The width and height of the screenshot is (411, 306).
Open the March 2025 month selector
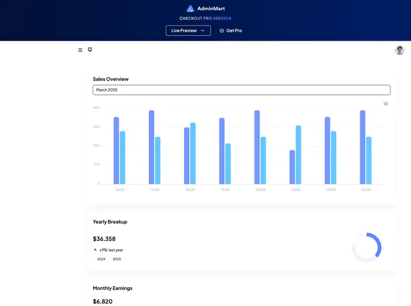pos(241,90)
